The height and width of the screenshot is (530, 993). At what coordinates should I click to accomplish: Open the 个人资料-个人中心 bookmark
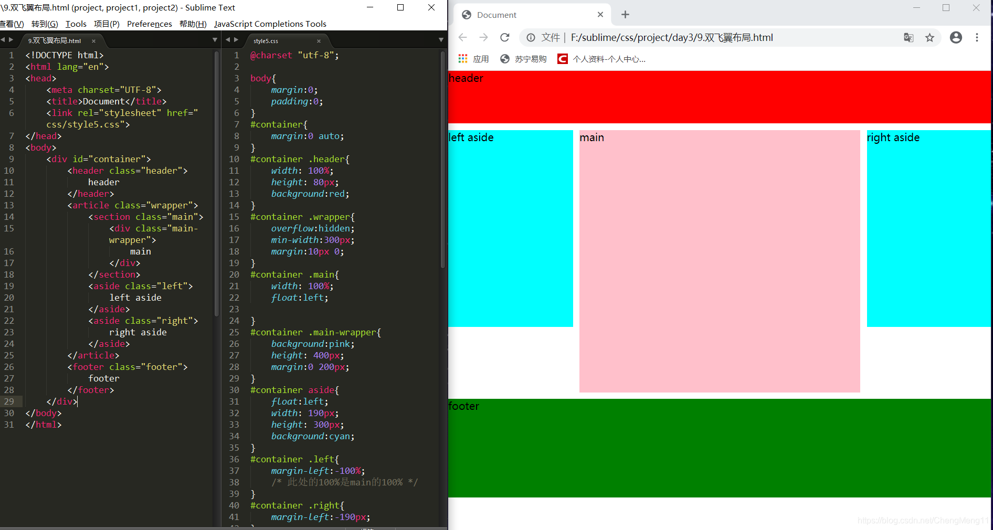click(x=601, y=59)
